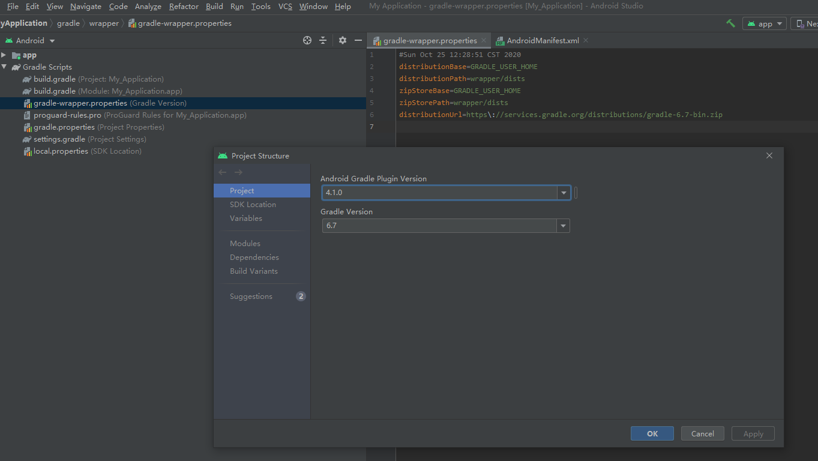
Task: Open the Project panel gear options
Action: (x=343, y=40)
